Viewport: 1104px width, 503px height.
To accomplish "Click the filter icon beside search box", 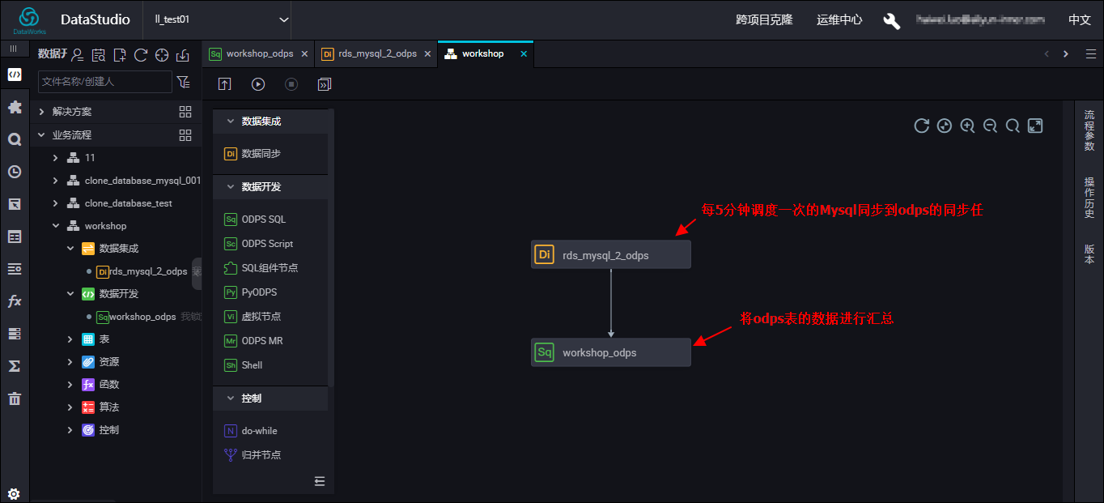I will (184, 82).
